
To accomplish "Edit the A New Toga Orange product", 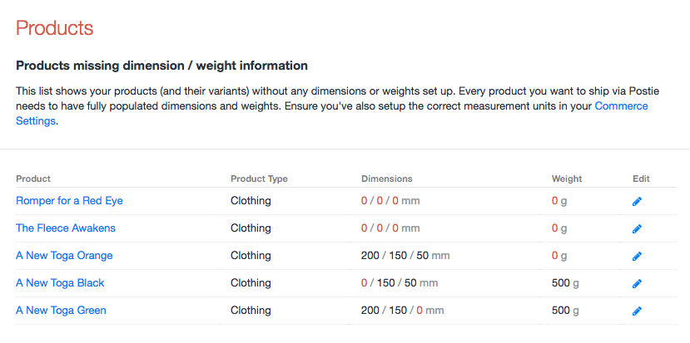I will pos(637,256).
